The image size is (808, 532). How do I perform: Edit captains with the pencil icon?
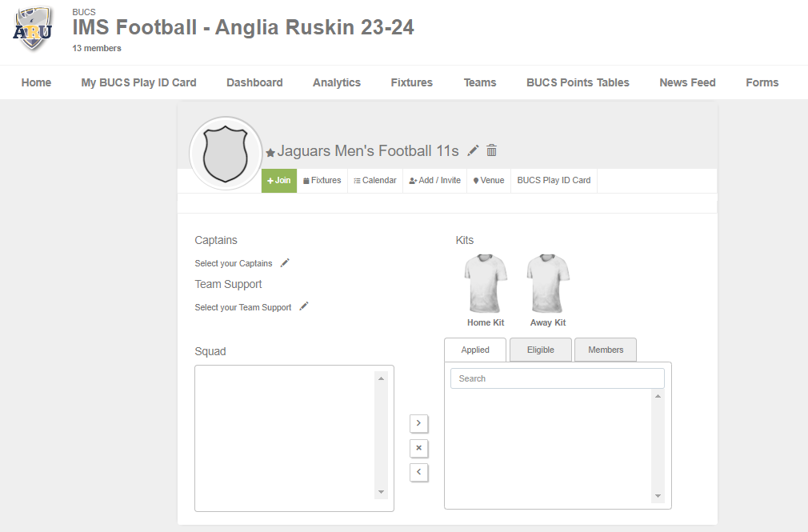pyautogui.click(x=285, y=263)
